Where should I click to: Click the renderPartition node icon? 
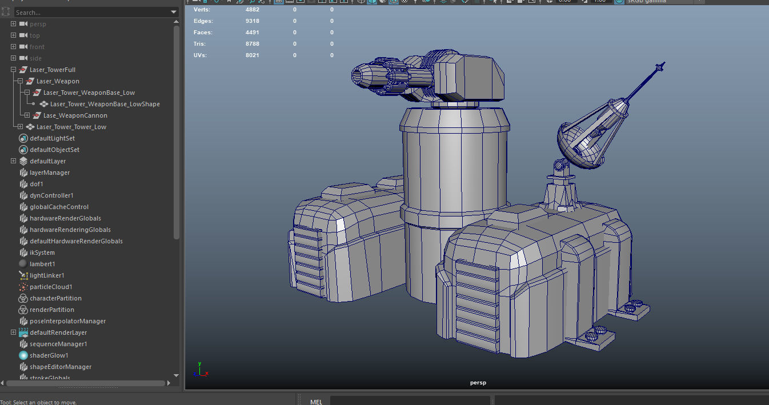(23, 310)
